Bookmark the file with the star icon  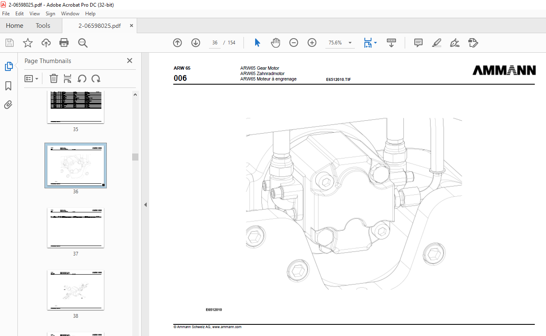click(27, 43)
